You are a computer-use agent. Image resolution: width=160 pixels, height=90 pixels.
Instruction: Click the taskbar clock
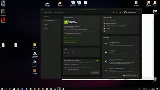(x=153, y=89)
